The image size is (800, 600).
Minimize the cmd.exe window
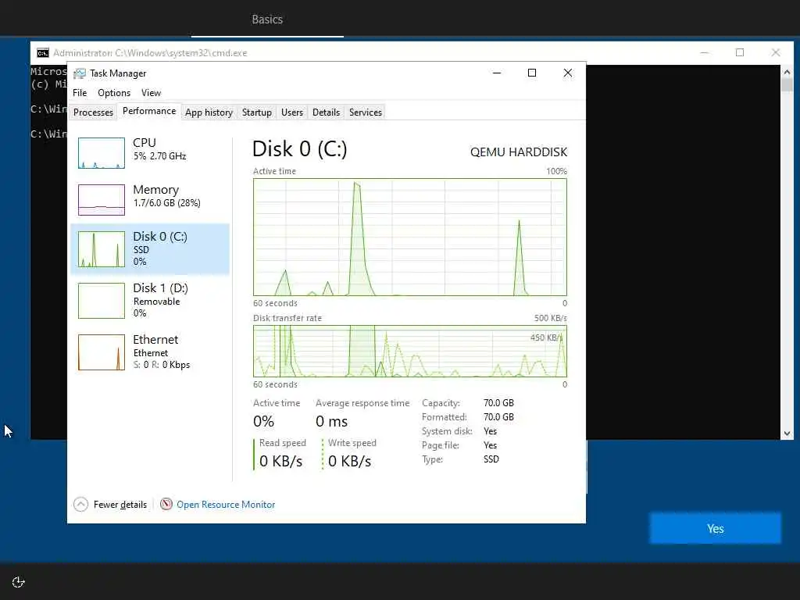click(705, 52)
